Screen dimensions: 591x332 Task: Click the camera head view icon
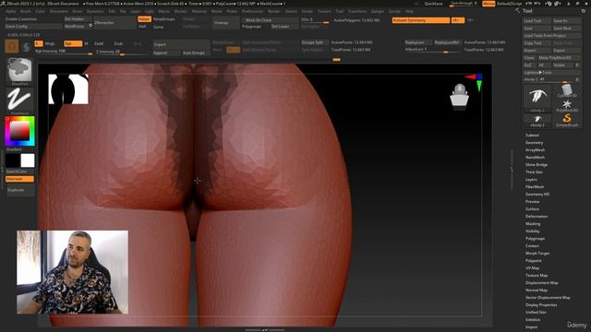(460, 96)
